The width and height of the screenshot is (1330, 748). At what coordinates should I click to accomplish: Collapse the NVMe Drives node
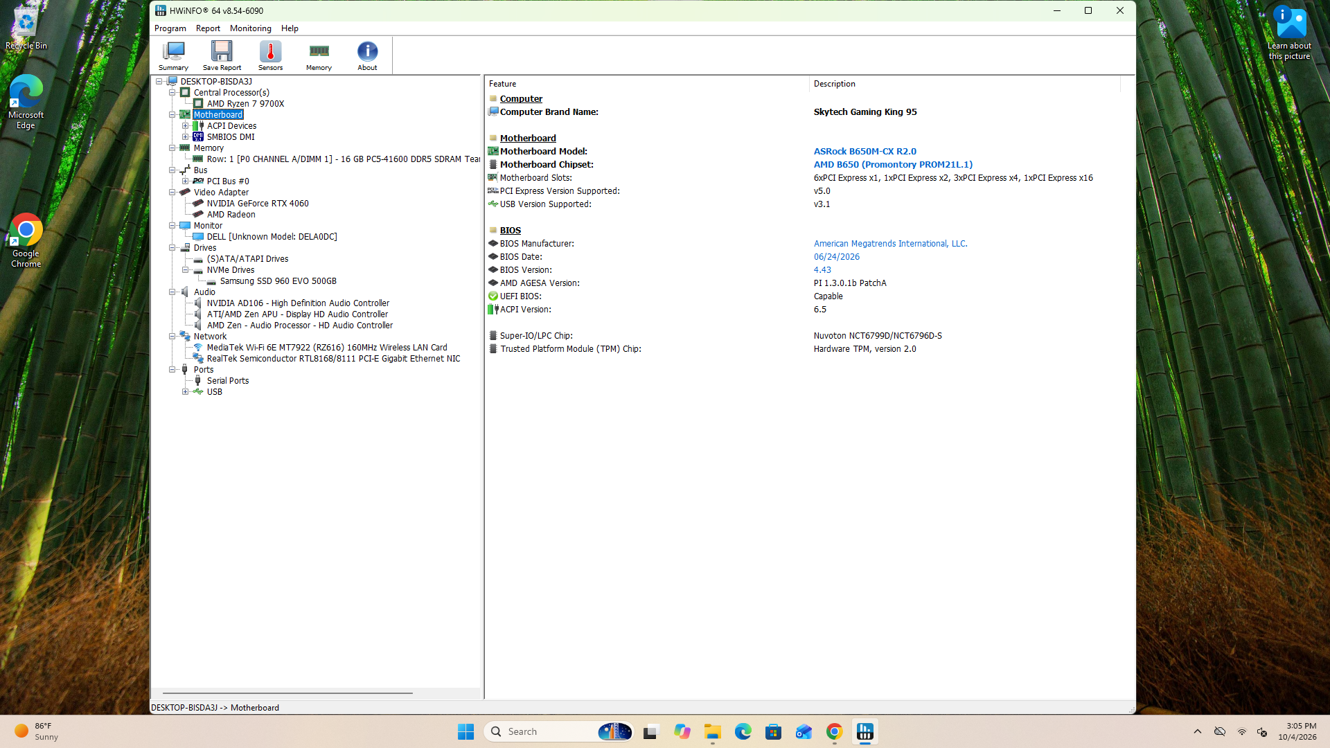point(185,269)
